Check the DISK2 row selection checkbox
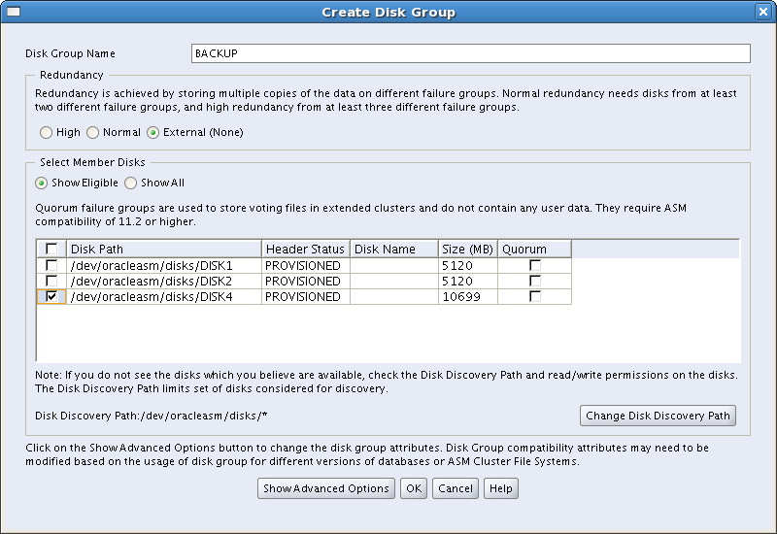Screen dimensions: 777x534 click(x=51, y=281)
